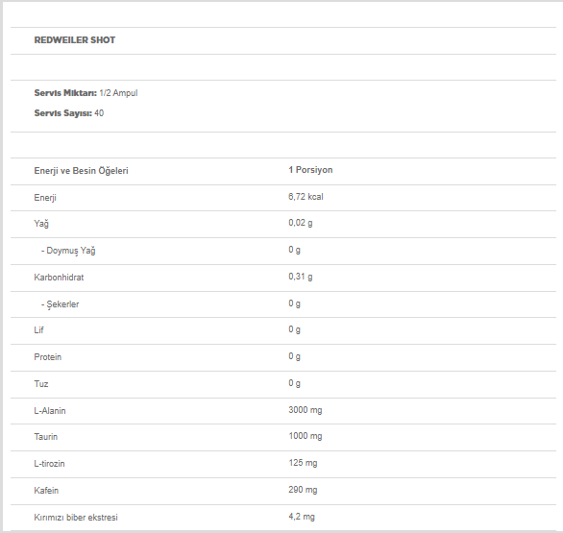Click the Lif row label
This screenshot has width=563, height=533.
point(38,329)
